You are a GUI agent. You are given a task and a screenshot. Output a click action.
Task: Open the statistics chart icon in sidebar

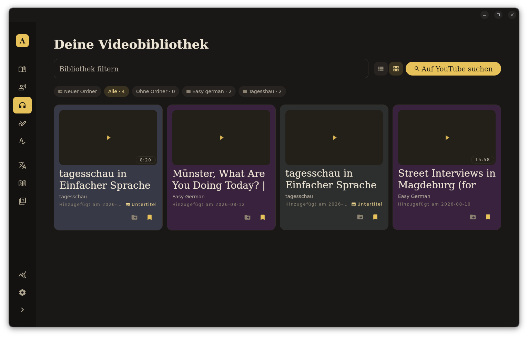pos(22,275)
